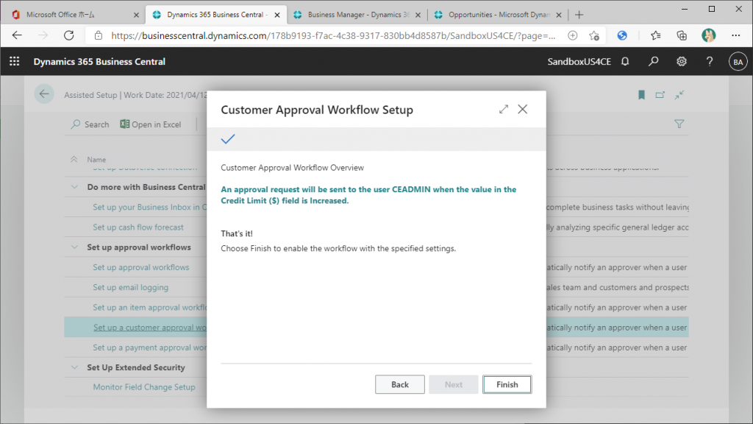
Task: Collapse the Set Up Extended Security group
Action: click(74, 367)
